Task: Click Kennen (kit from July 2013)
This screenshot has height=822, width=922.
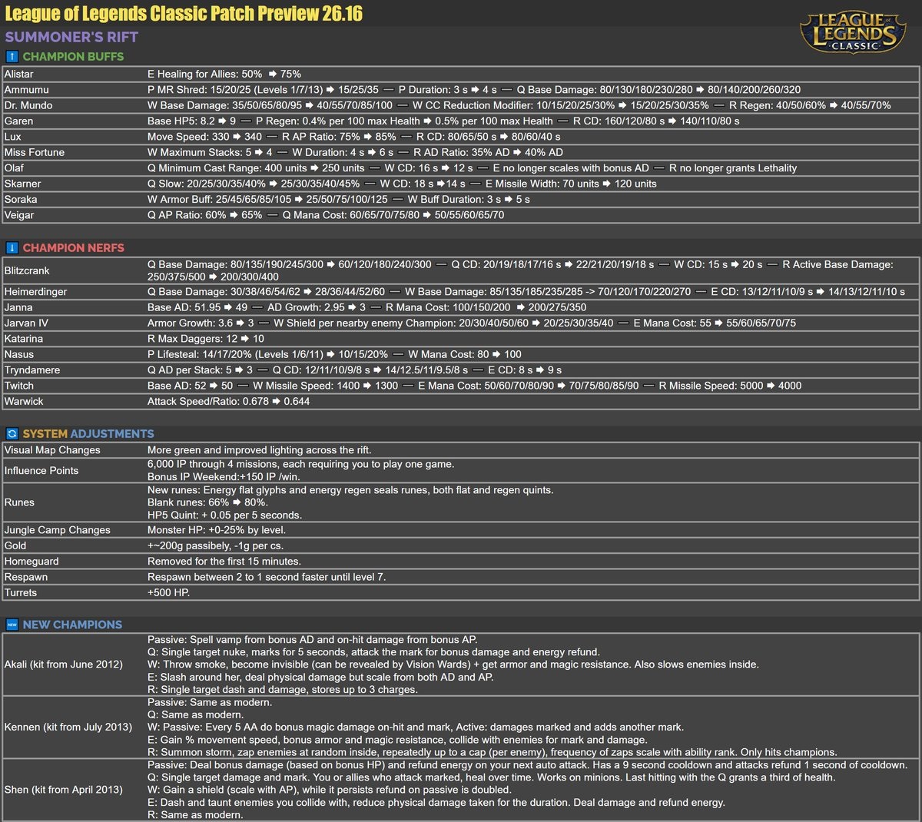Action: tap(68, 727)
